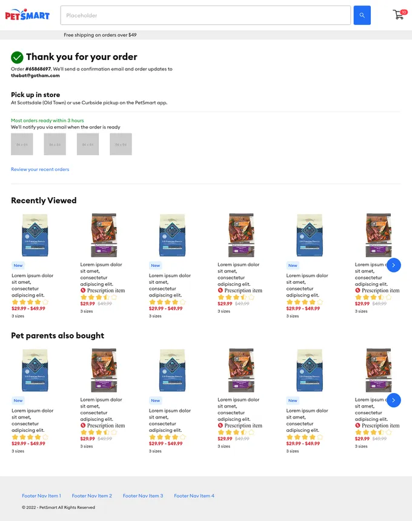Open the shopping cart icon
412x521 pixels.
pos(399,15)
